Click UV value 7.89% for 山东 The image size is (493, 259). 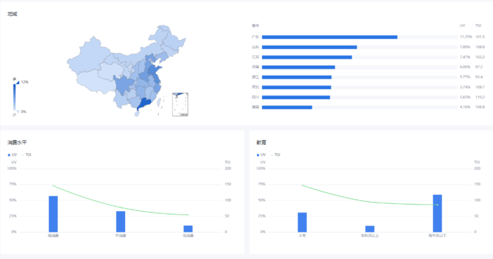[x=465, y=47]
